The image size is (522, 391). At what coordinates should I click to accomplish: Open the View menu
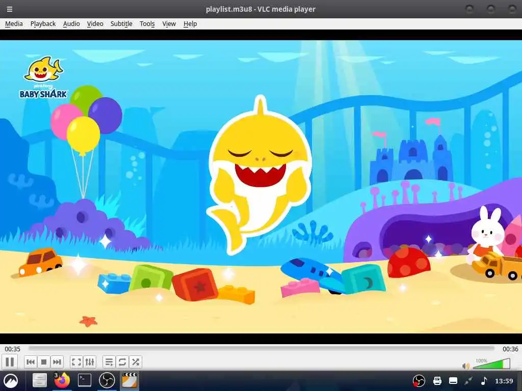(169, 24)
